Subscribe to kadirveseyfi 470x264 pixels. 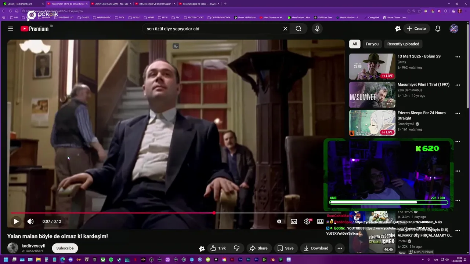[x=65, y=248]
